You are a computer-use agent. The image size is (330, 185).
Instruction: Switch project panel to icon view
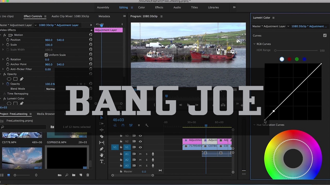(9, 175)
